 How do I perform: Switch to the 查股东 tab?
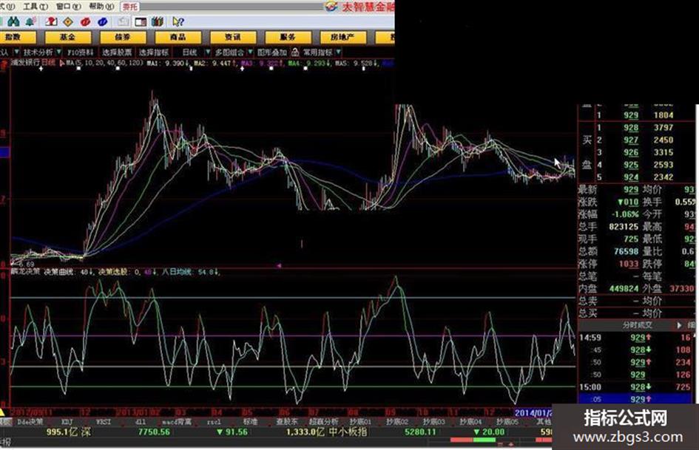coord(287,421)
